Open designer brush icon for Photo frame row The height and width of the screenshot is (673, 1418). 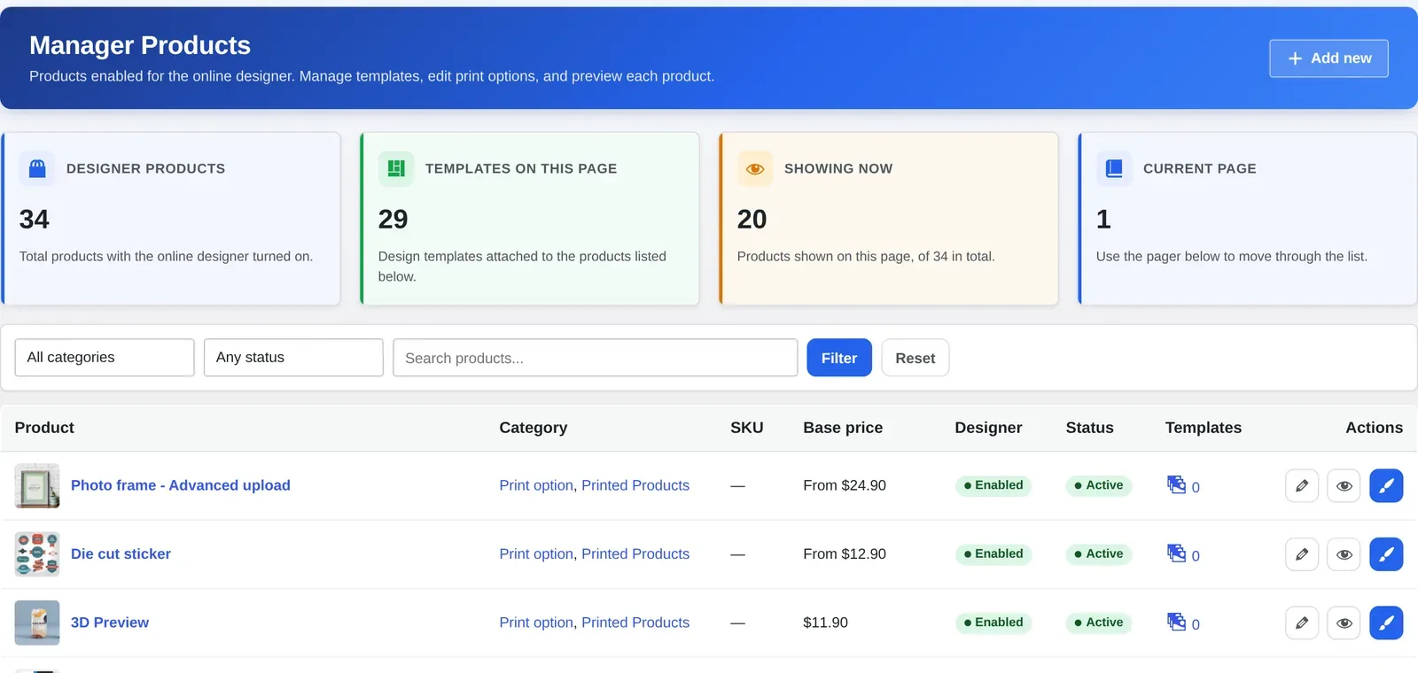tap(1386, 485)
